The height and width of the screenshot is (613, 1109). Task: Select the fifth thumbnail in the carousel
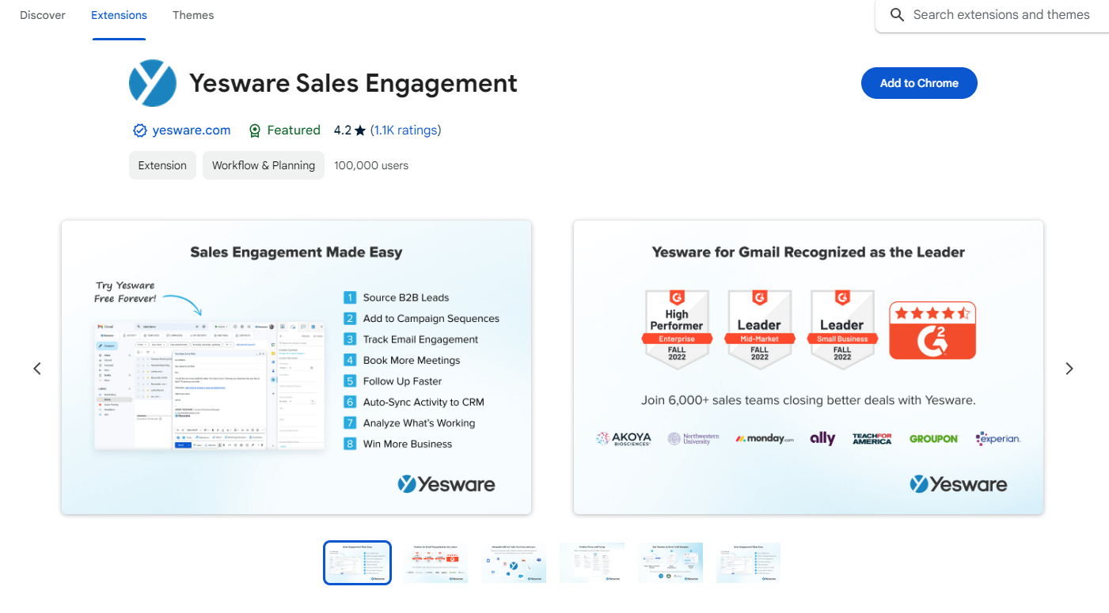pyautogui.click(x=670, y=562)
